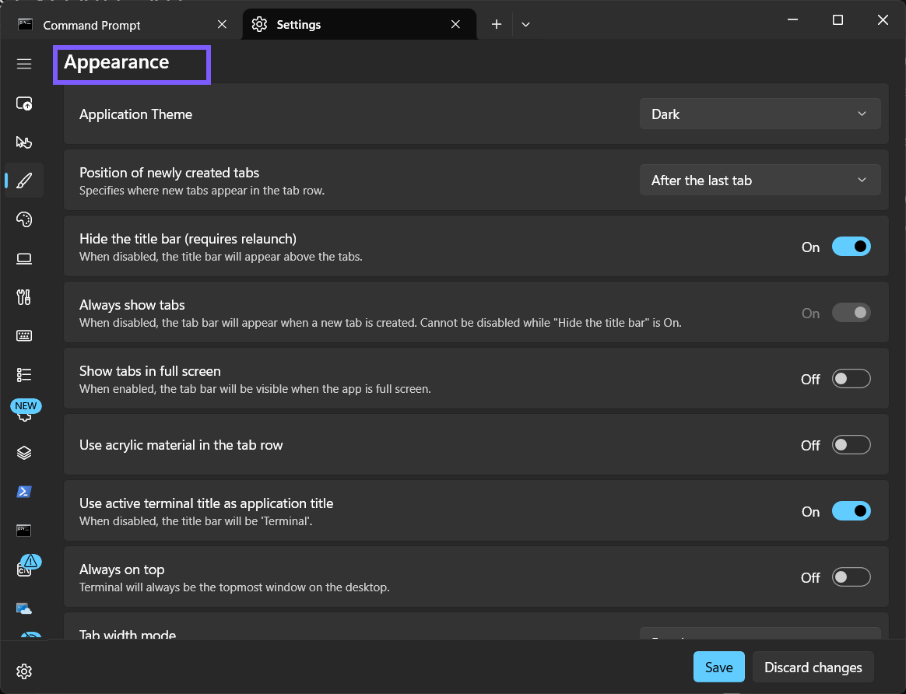
Task: Open the Azure Cloud Shell profile
Action: click(23, 608)
